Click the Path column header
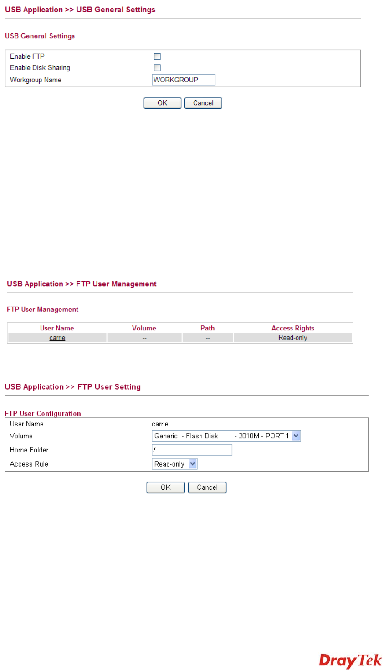The height and width of the screenshot is (670, 384). click(x=207, y=328)
